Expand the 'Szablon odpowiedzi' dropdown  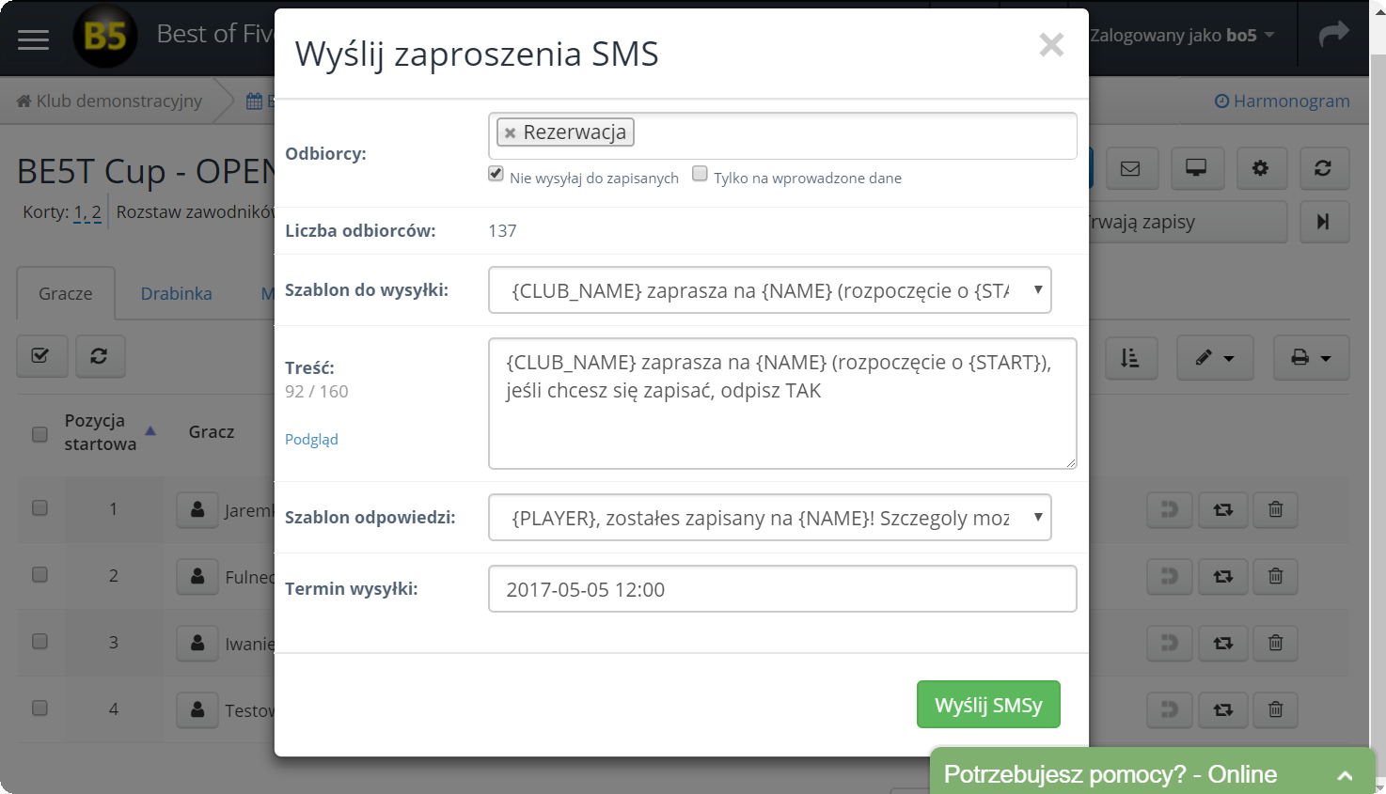(x=769, y=518)
